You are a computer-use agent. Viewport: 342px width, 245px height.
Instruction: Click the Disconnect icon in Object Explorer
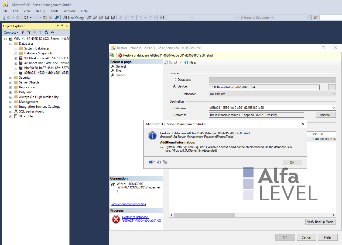click(x=29, y=32)
